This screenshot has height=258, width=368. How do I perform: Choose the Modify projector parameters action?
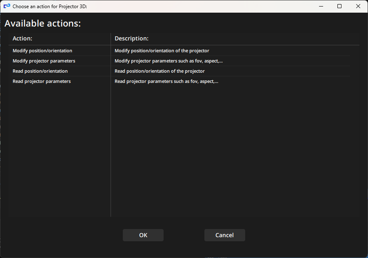click(44, 61)
